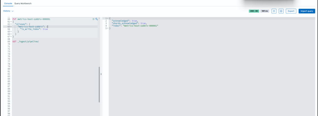318x116 pixels.
Task: Open the console help icon
Action: [274, 11]
